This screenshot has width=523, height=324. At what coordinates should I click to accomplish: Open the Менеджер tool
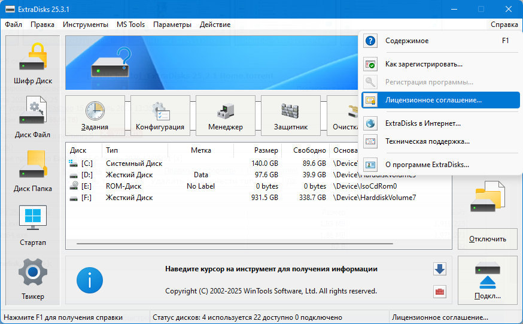[x=226, y=116]
